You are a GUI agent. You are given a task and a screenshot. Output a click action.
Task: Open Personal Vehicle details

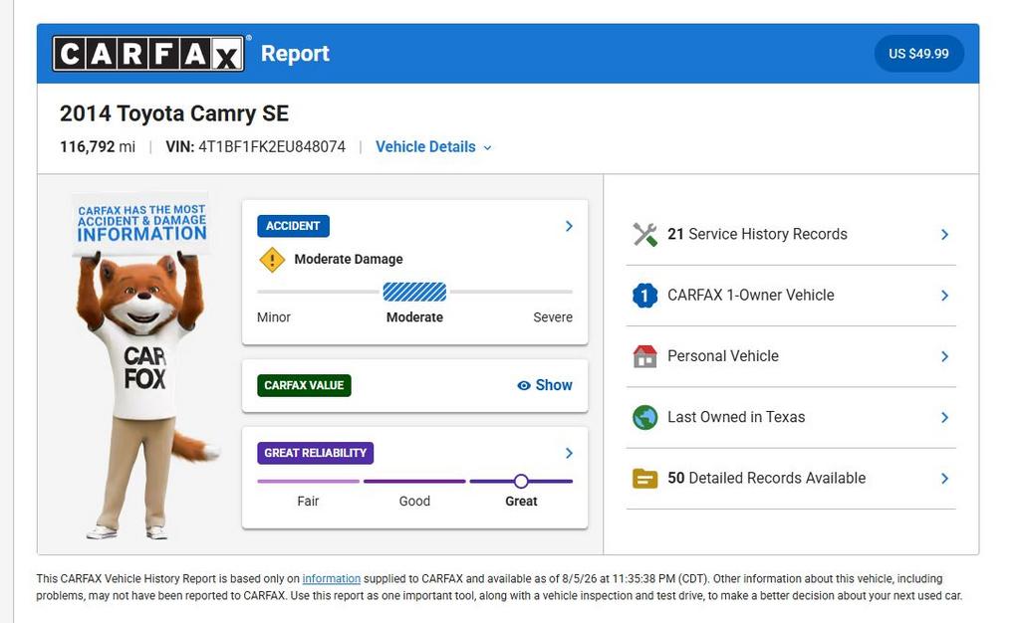coord(791,356)
